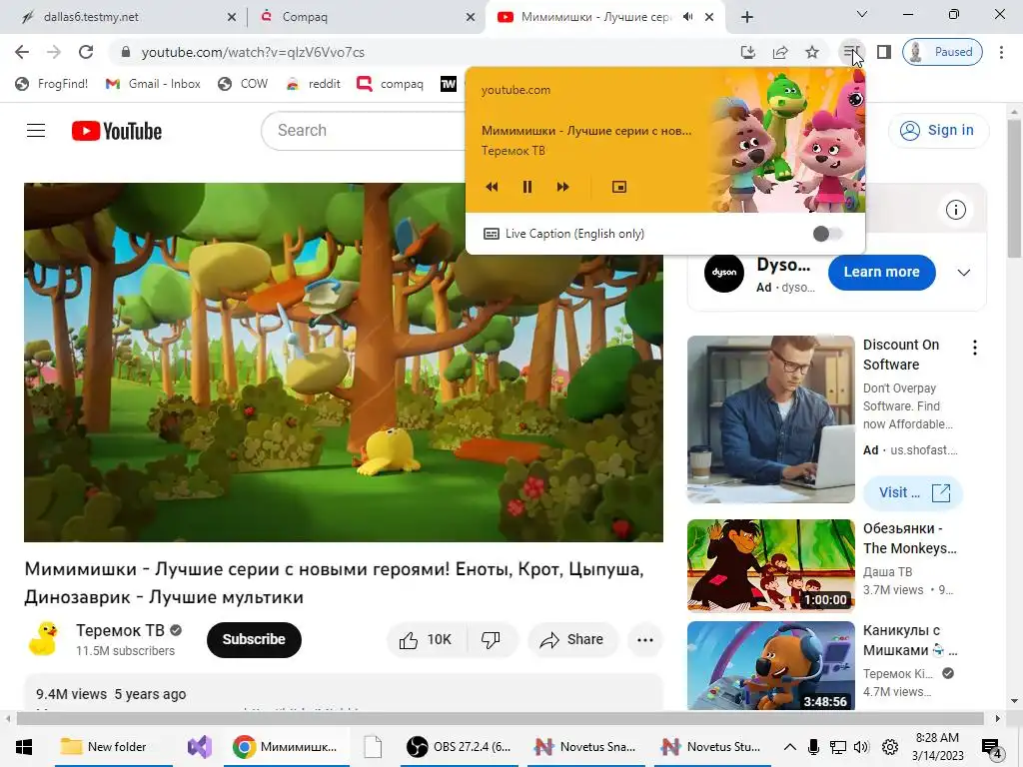Bookmark this page with the star icon
Viewport: 1023px width, 767px height.
(811, 52)
